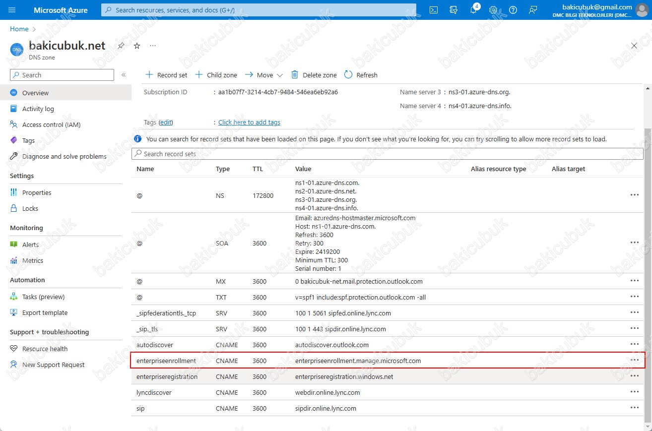Open more options for enterpriseenrollment record
Viewport: 652px width, 431px height.
(x=634, y=360)
